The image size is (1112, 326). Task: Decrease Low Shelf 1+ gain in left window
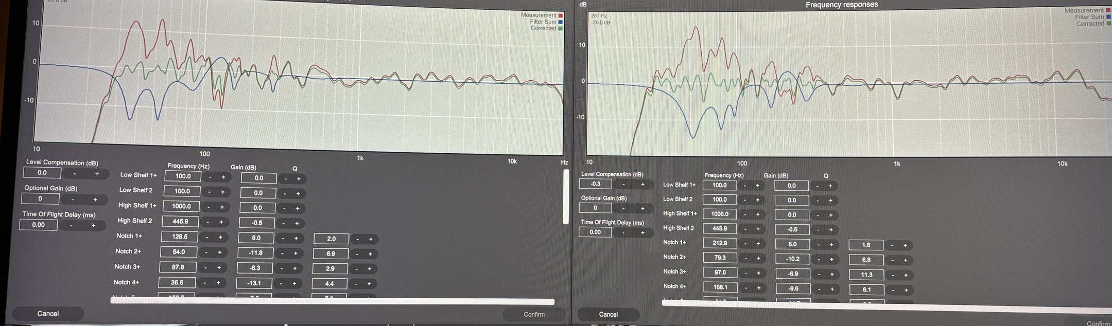(x=285, y=179)
